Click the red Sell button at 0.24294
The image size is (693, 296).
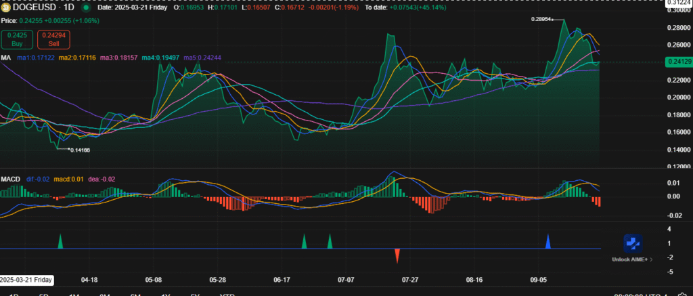[53, 40]
